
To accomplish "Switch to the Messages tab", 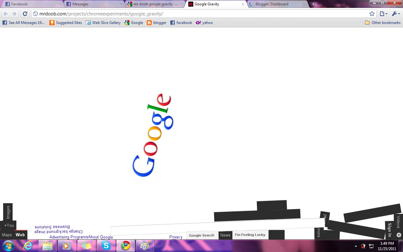I will [94, 4].
